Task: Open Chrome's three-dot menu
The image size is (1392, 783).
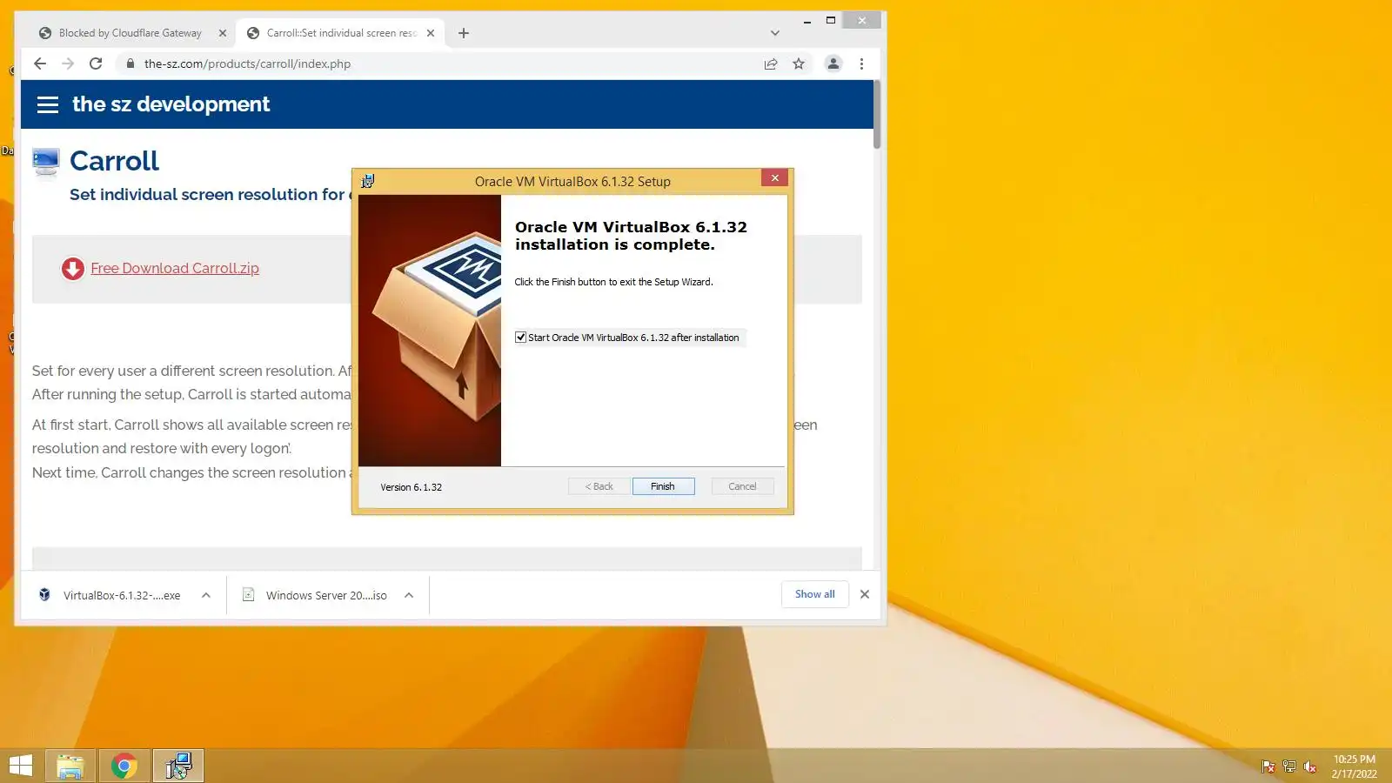Action: point(861,64)
